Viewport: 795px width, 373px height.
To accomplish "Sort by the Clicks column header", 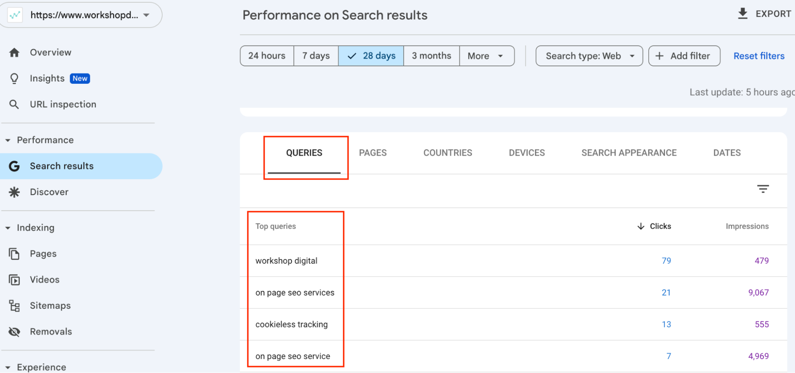I will click(660, 226).
